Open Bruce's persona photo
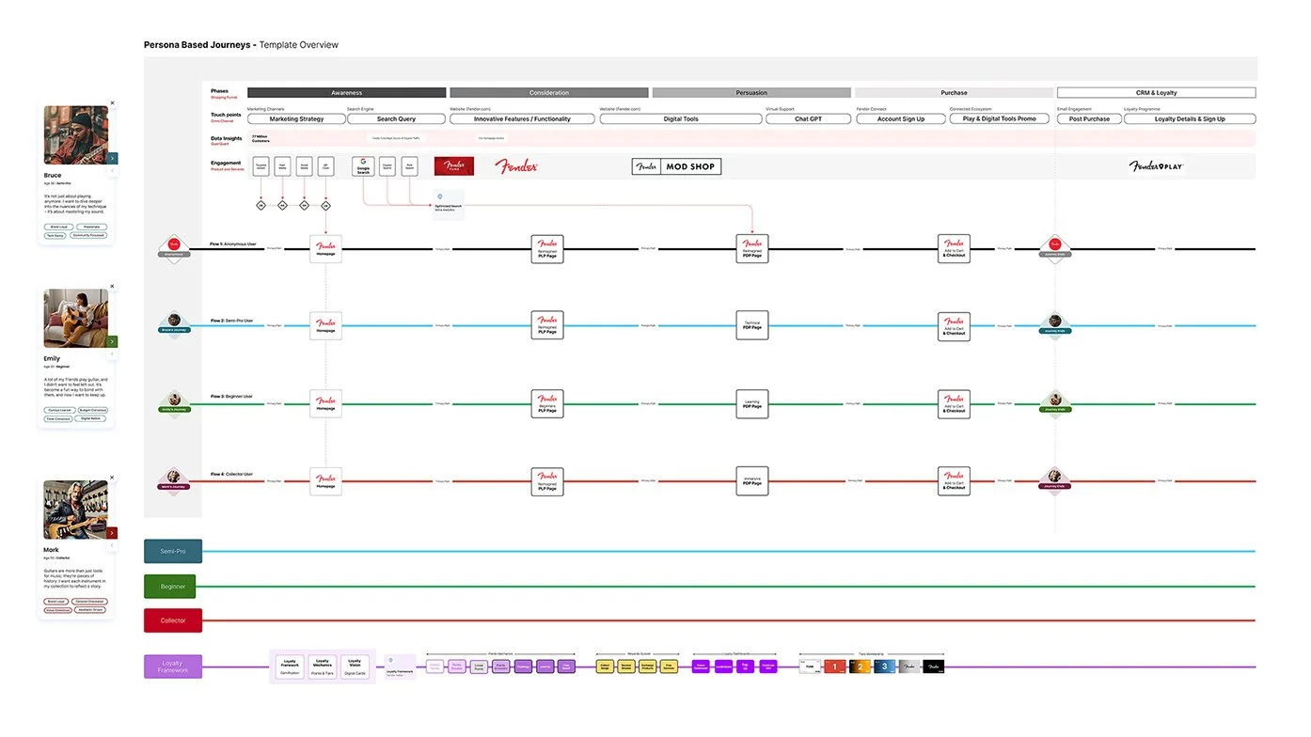This screenshot has height=737, width=1311. point(75,135)
